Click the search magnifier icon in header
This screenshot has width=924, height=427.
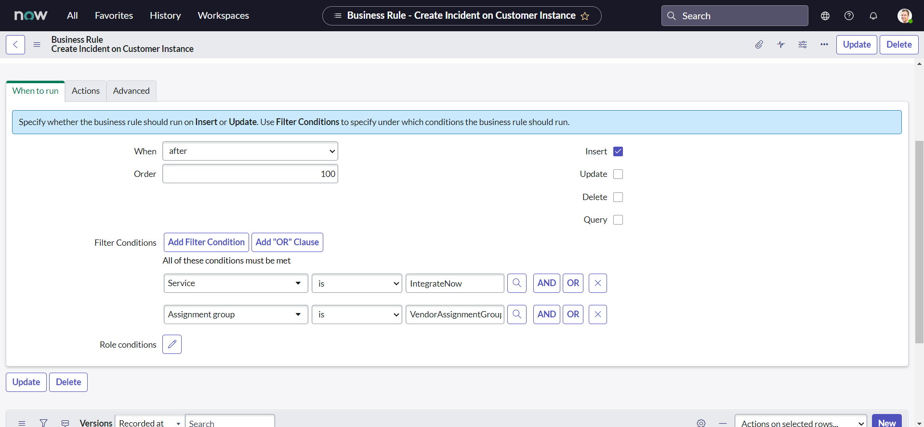[672, 16]
